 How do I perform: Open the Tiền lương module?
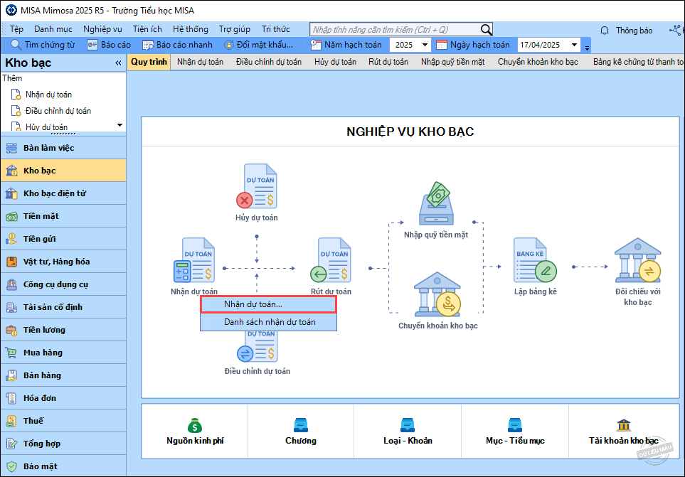tap(63, 329)
